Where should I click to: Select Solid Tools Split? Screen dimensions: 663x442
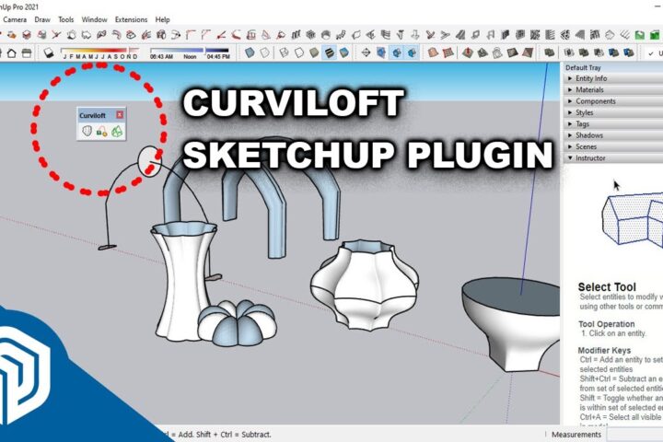point(629,52)
